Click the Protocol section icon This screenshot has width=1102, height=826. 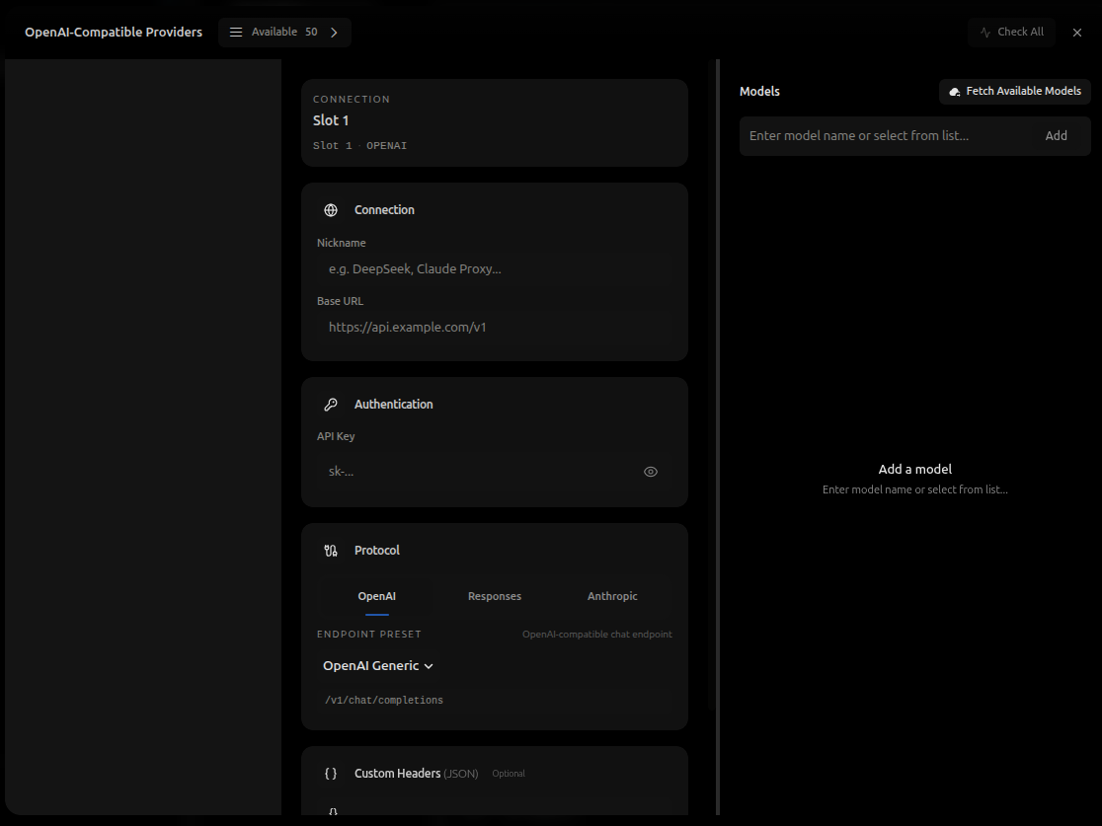tap(331, 551)
